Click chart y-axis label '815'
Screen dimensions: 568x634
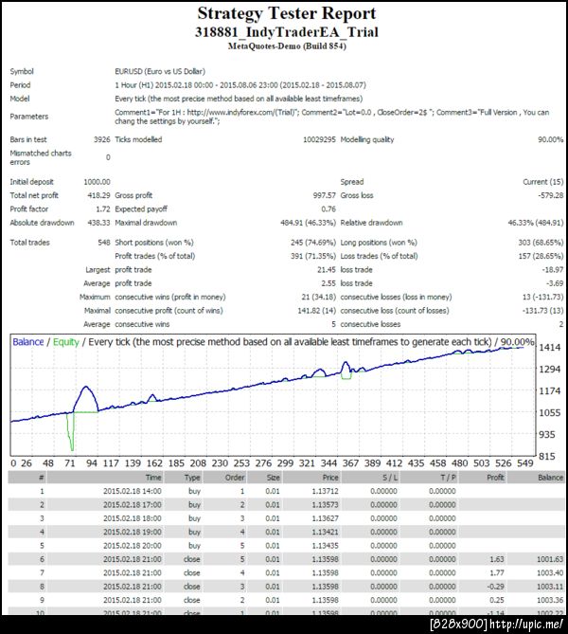[x=547, y=457]
